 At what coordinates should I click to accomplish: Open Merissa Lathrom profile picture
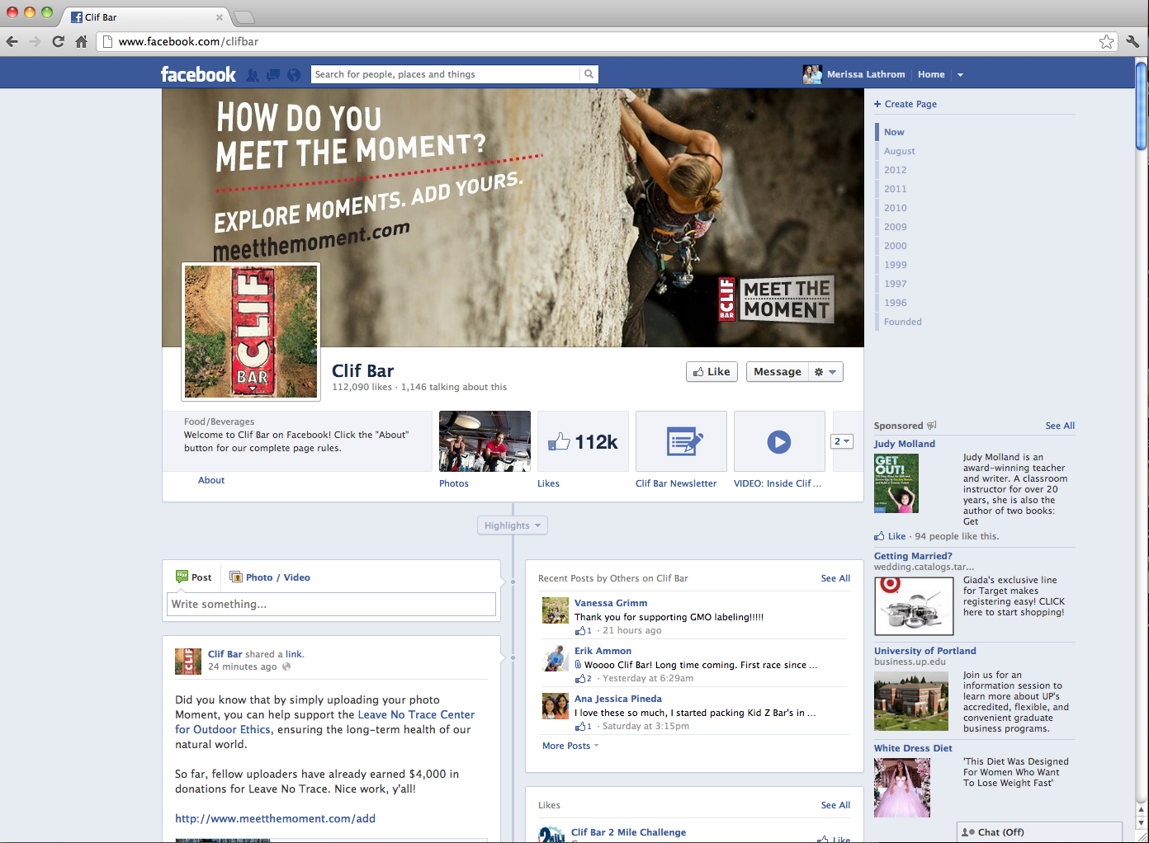point(812,74)
